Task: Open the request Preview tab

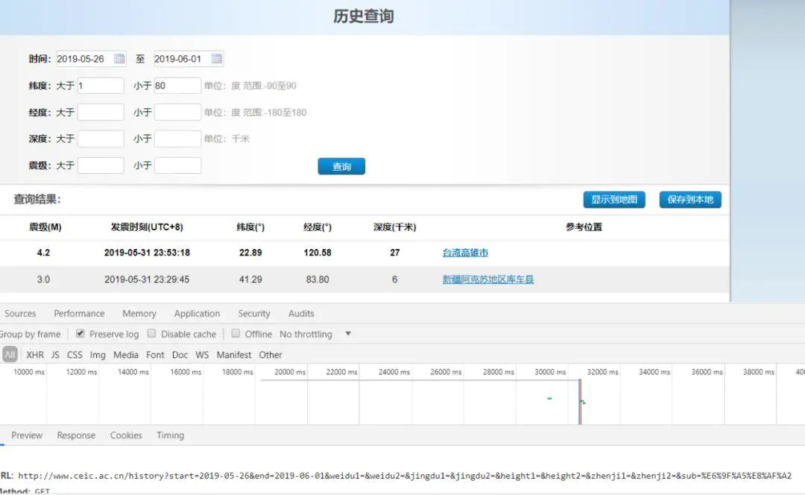Action: tap(27, 435)
